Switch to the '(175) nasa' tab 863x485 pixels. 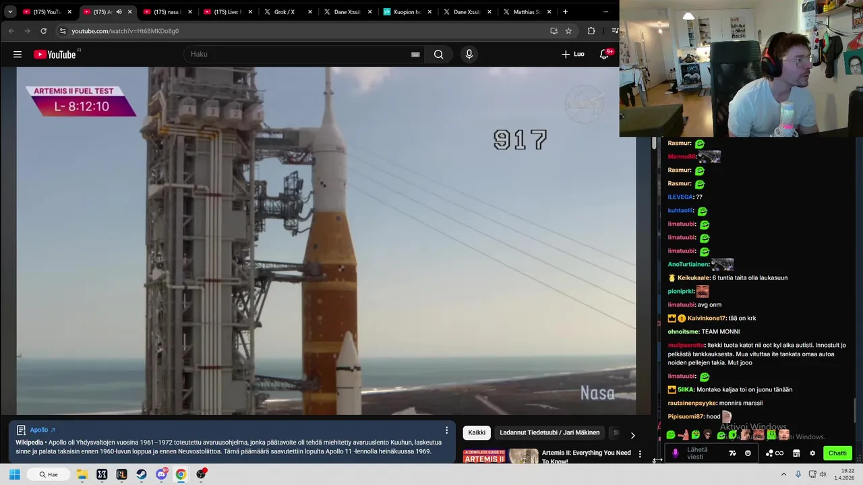[167, 11]
